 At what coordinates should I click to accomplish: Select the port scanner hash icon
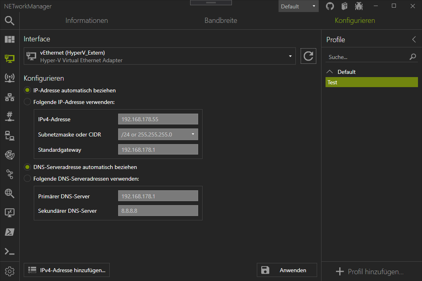pos(9,116)
